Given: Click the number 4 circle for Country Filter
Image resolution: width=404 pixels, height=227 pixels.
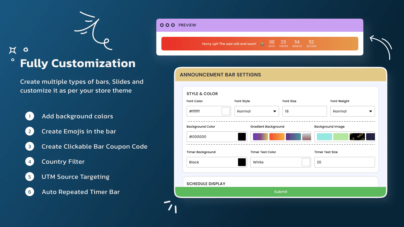Looking at the screenshot, I should coord(30,161).
